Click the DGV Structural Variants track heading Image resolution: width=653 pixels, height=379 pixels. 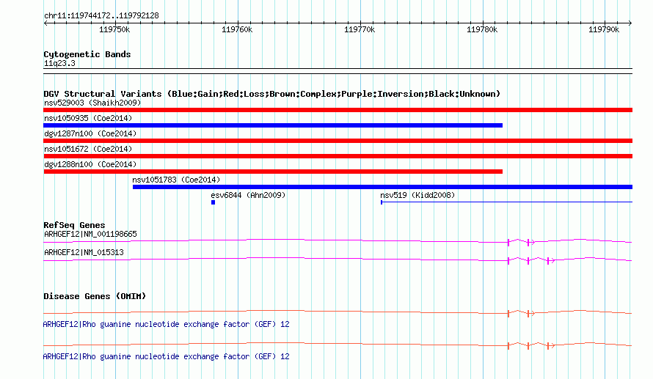coord(272,94)
